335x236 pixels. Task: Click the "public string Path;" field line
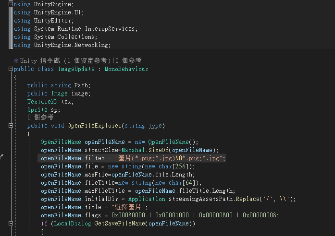click(x=59, y=85)
